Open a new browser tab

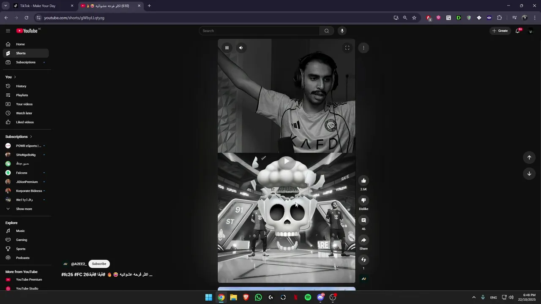149,6
